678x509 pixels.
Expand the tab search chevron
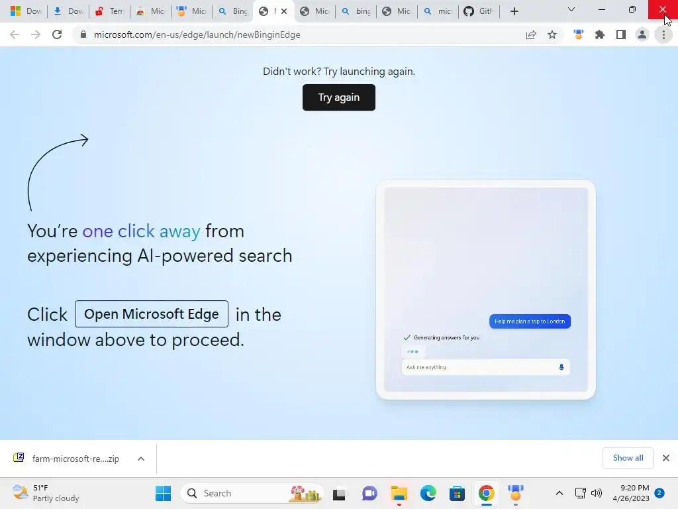click(x=571, y=9)
